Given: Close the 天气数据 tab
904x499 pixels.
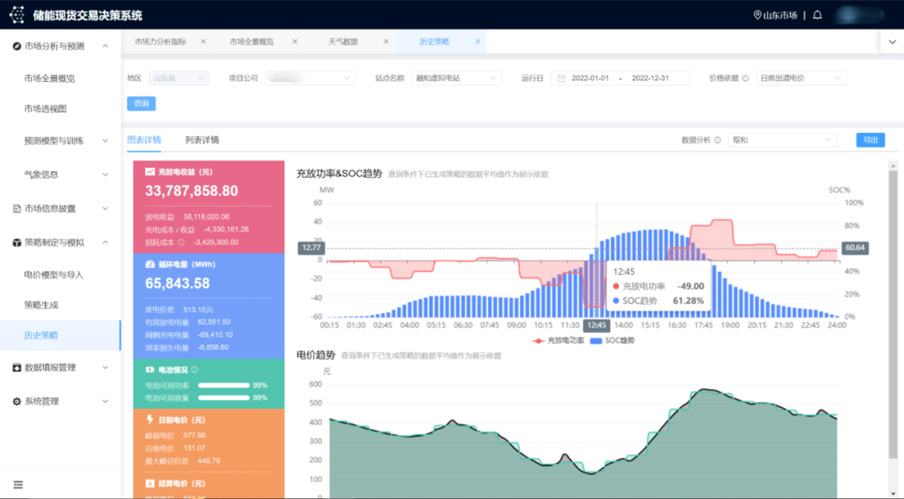Looking at the screenshot, I should click(x=386, y=41).
